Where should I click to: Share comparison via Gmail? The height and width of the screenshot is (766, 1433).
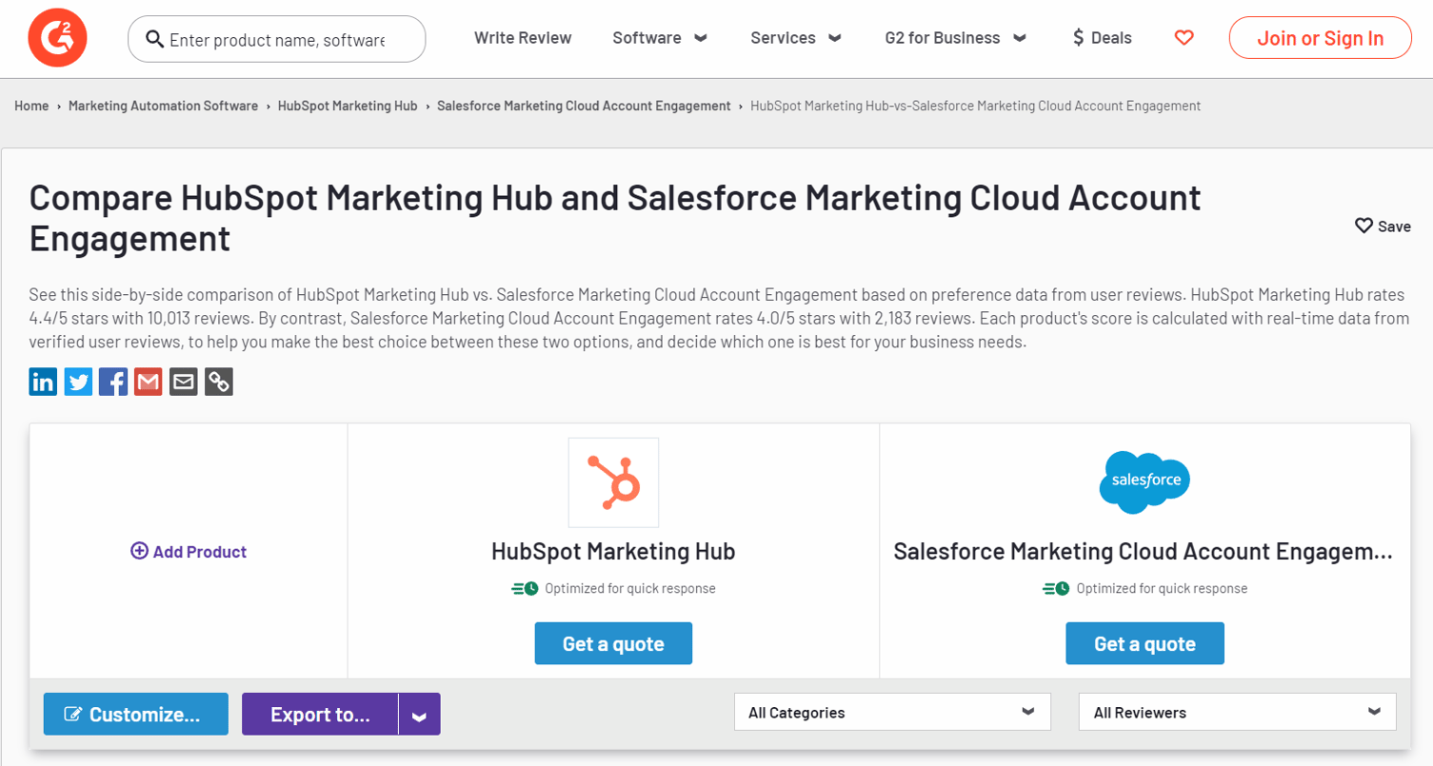coord(148,381)
